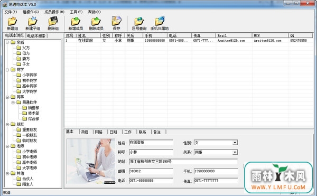This screenshot has height=196, width=317.
Task: Select the 技术部 folder
Action: pos(31,113)
